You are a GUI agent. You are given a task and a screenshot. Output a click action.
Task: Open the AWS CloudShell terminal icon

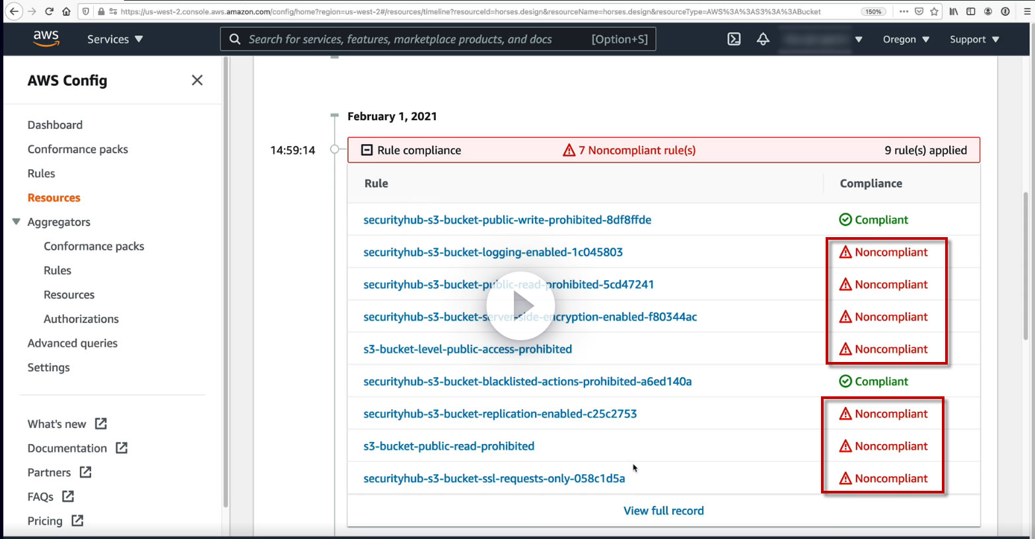tap(734, 39)
